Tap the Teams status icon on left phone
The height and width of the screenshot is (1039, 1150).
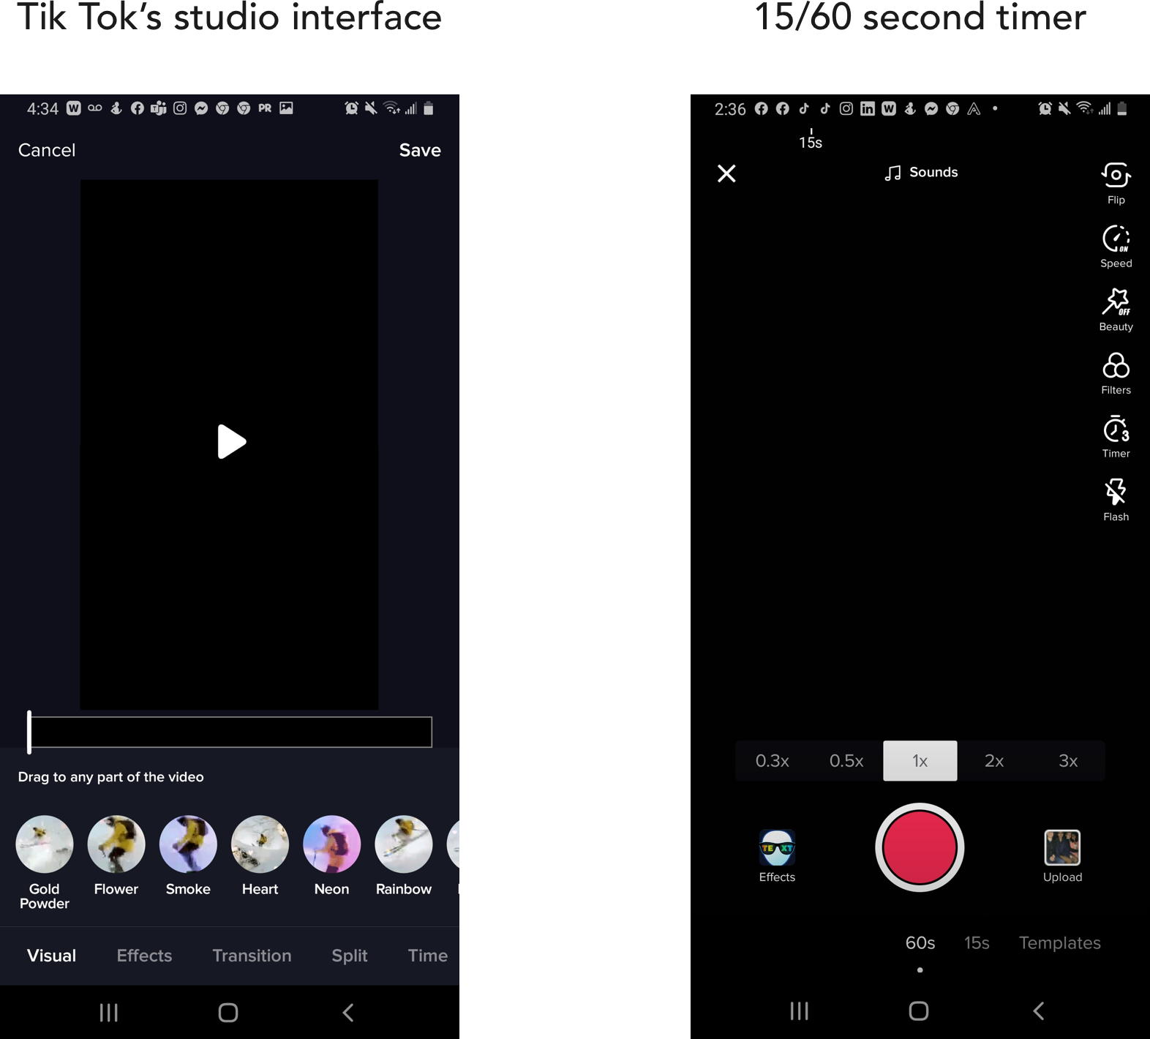coord(159,108)
